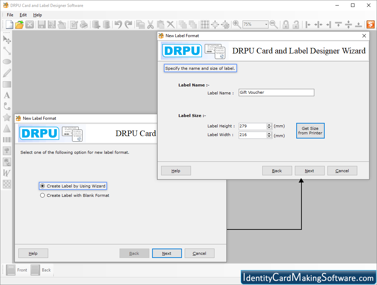The image size is (377, 285).
Task: Close the label size wizard dialog
Action: [364, 36]
